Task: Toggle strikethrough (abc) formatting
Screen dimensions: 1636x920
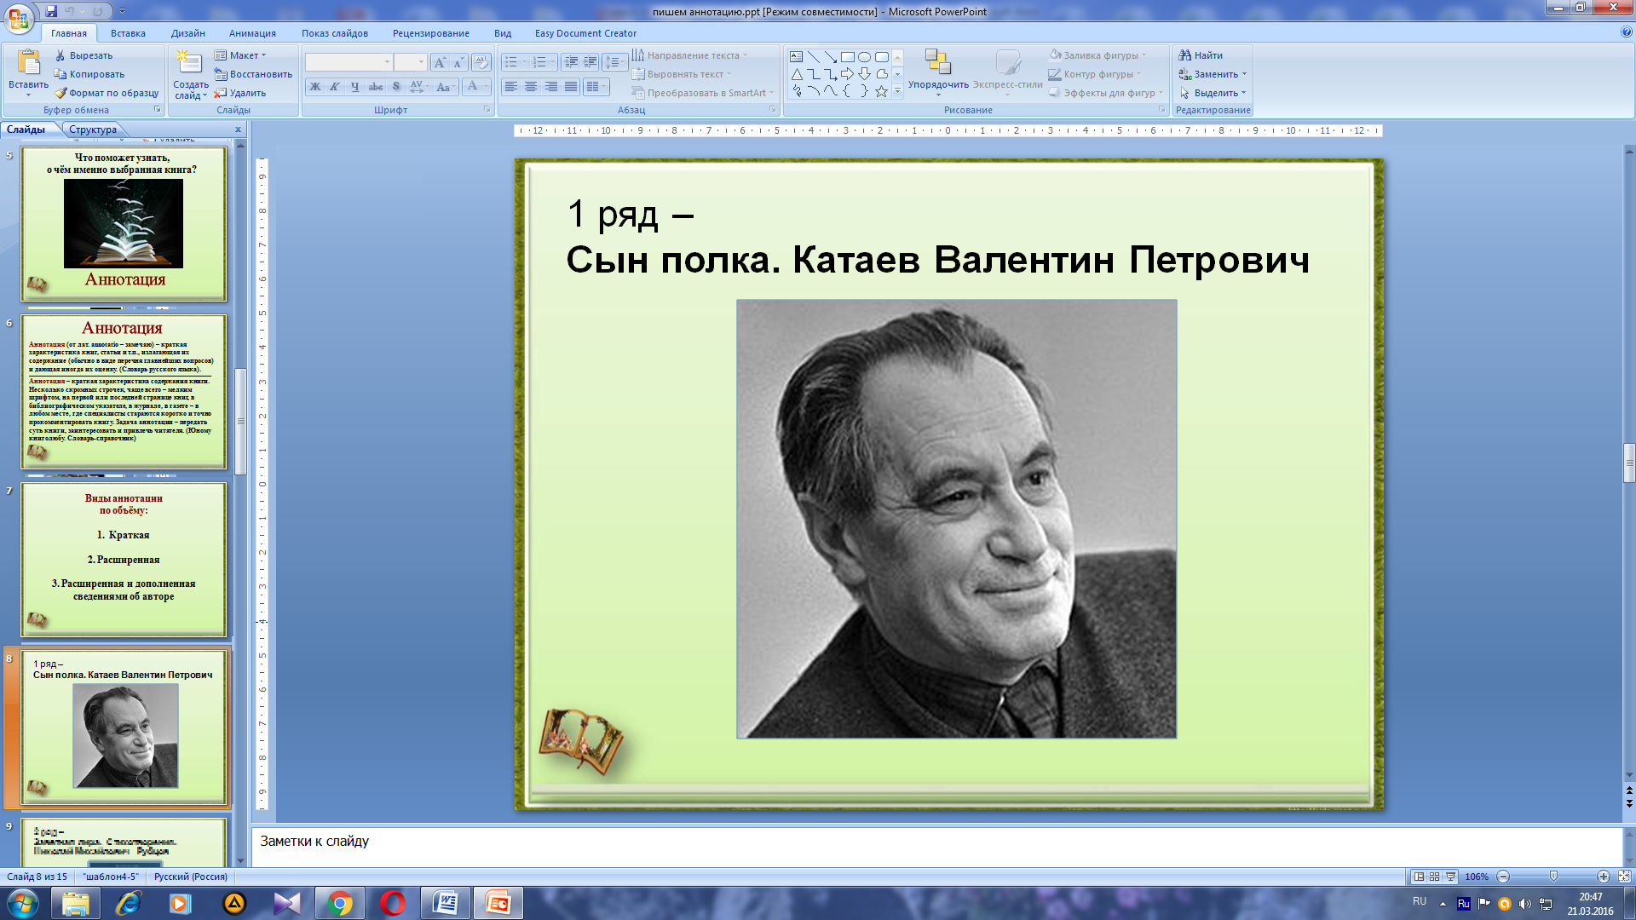Action: click(376, 87)
